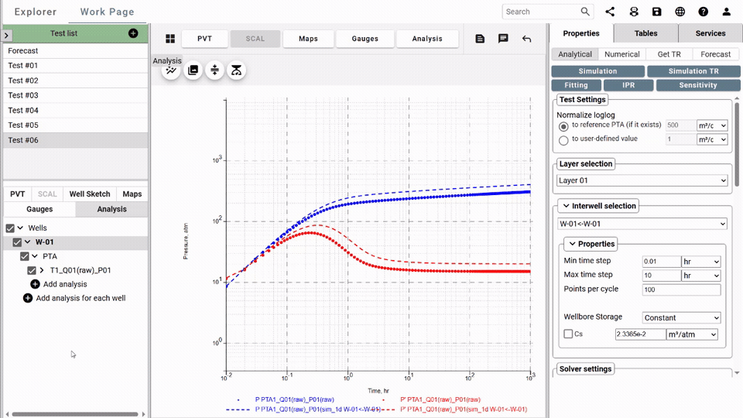The width and height of the screenshot is (743, 418).
Task: Expand the T1_Q01(raw)_P01 node
Action: point(42,270)
